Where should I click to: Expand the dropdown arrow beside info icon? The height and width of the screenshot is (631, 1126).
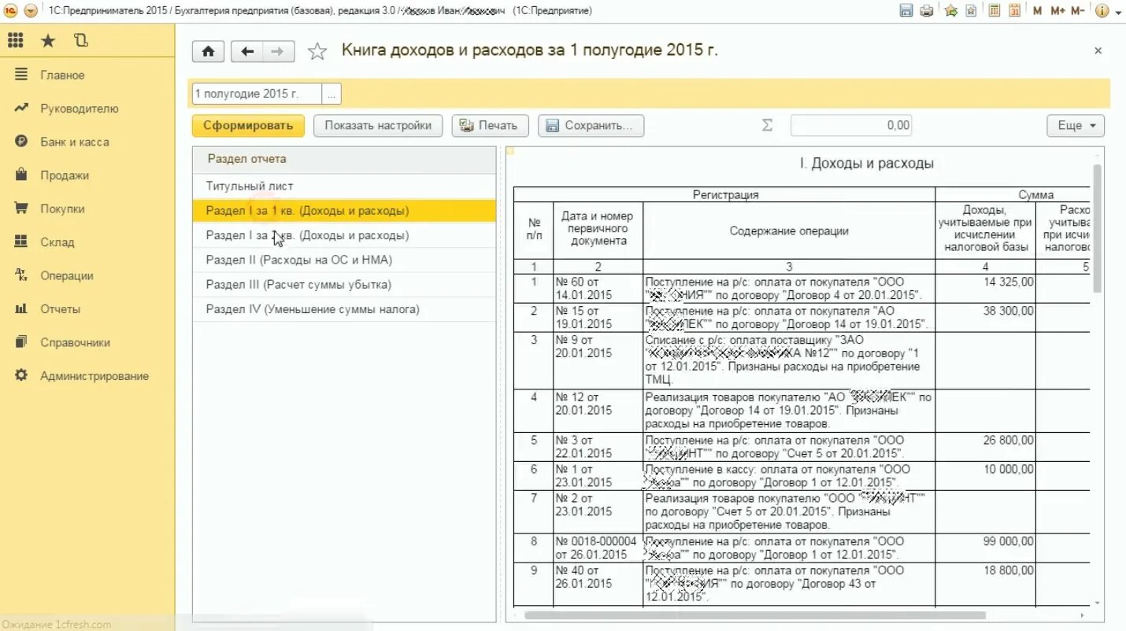(x=1118, y=12)
